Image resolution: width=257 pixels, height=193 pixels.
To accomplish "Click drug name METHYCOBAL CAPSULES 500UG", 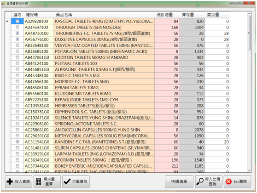I will point(104,136).
